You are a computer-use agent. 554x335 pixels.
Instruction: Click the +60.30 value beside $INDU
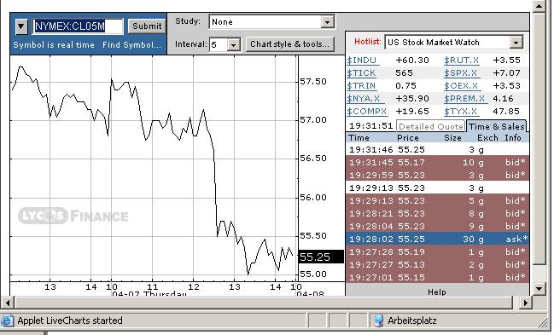coord(412,61)
